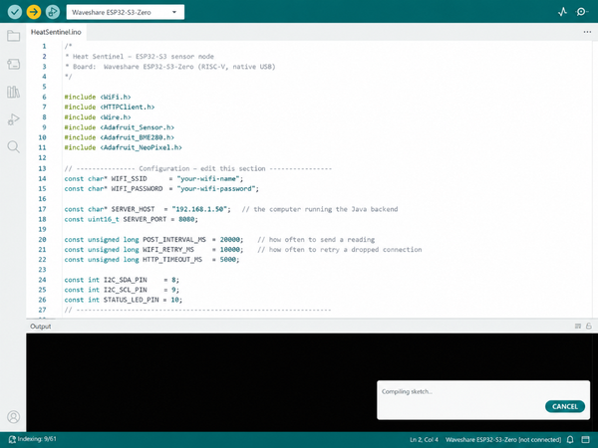
Task: Click the #include <Adafruit_Sensor.h> line
Action: click(x=120, y=127)
